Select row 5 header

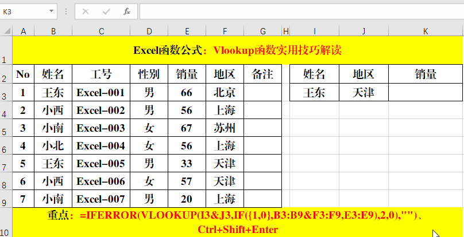6,128
